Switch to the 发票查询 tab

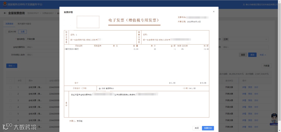[9, 24]
